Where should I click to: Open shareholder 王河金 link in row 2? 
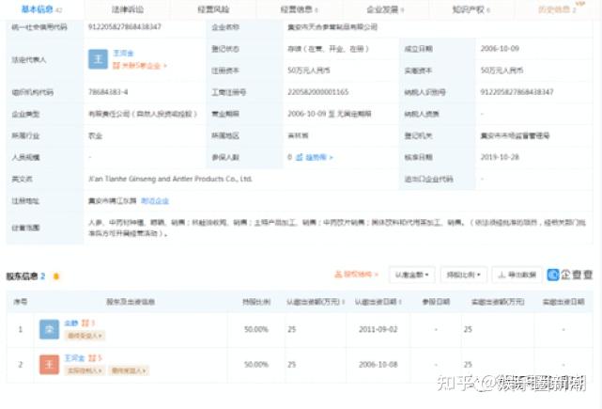(74, 358)
